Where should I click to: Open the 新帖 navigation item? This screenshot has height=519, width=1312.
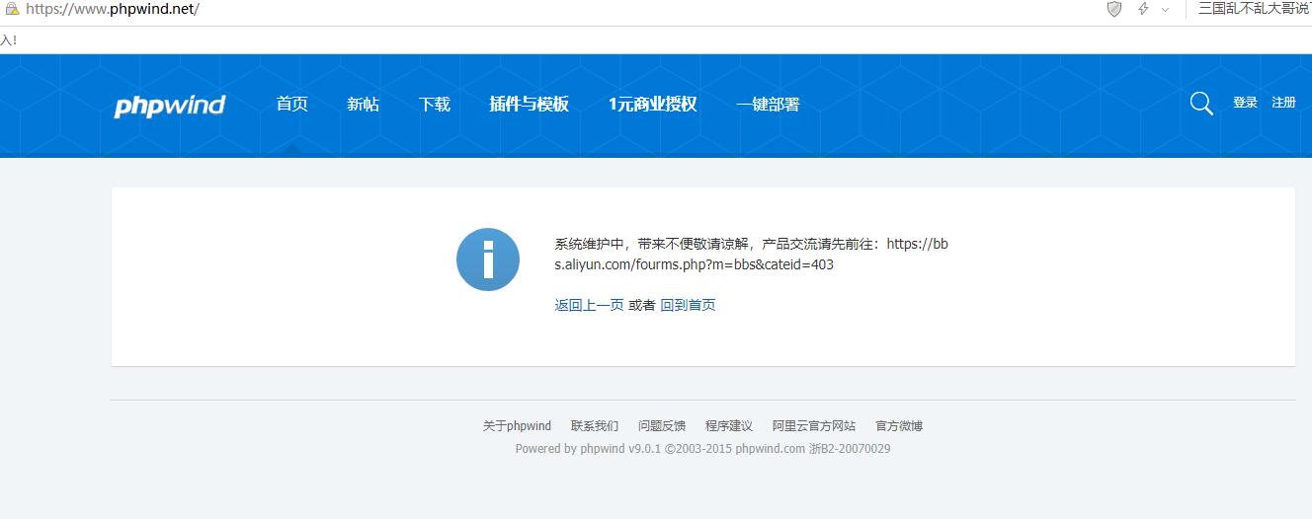pos(364,104)
